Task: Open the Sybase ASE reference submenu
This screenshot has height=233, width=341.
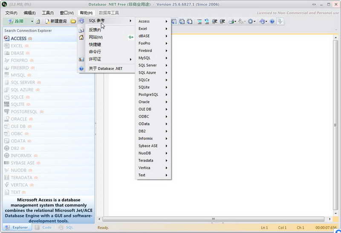Action: click(x=153, y=146)
